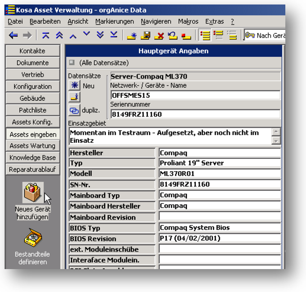Open the Datei menu
The width and height of the screenshot is (306, 292).
(15, 21)
